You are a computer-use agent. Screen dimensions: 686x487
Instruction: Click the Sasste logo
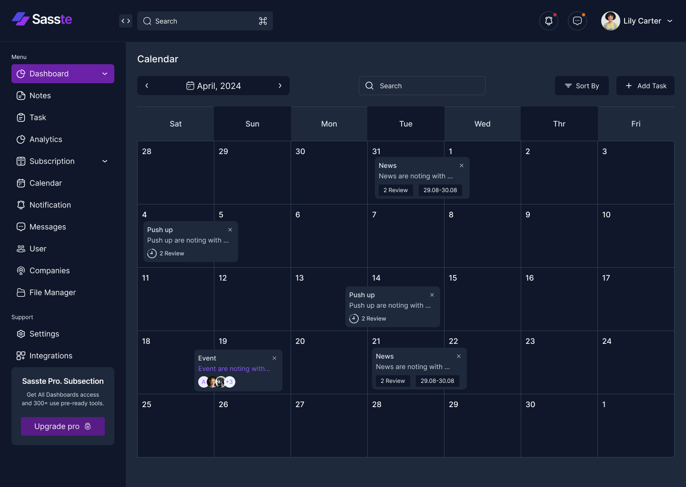pos(42,19)
